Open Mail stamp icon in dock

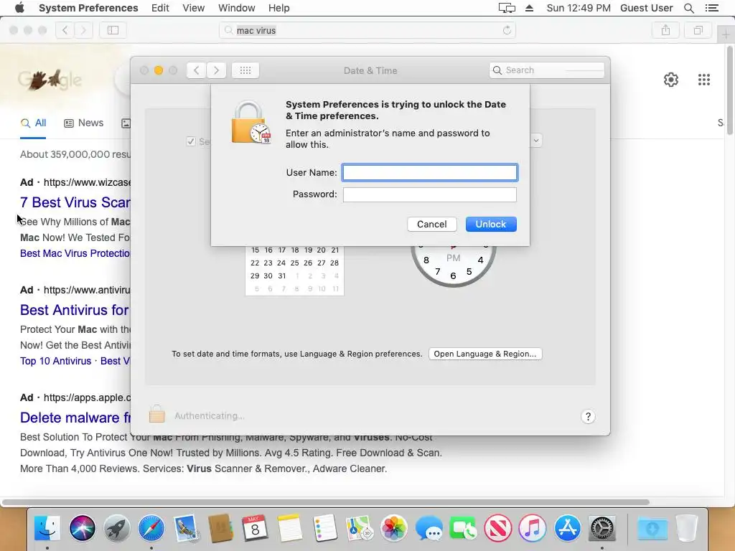(186, 528)
